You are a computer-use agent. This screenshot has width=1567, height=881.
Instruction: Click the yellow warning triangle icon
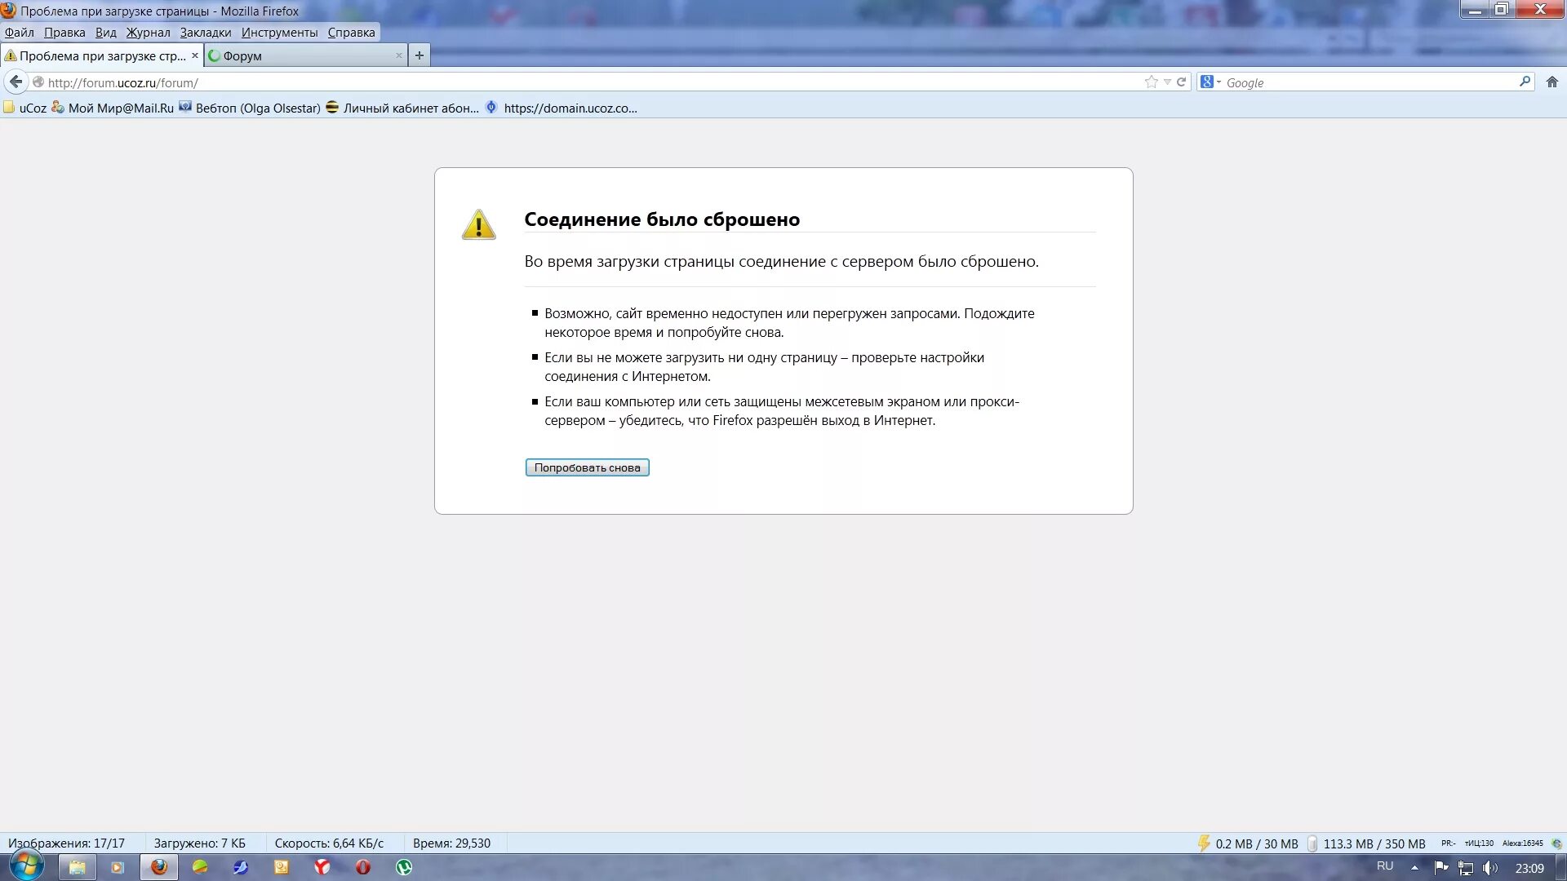478,224
